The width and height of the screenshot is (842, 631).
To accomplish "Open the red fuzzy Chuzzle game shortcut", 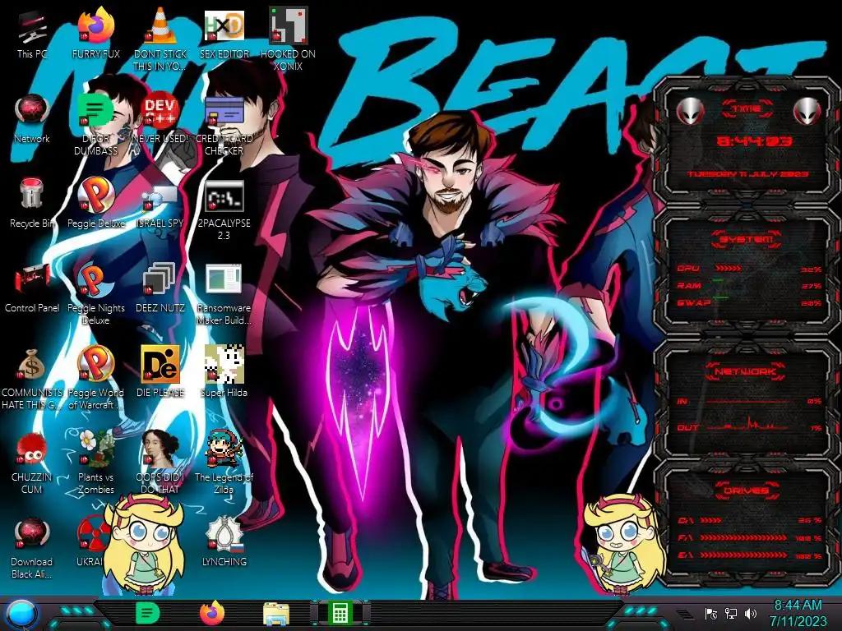I will (x=32, y=463).
